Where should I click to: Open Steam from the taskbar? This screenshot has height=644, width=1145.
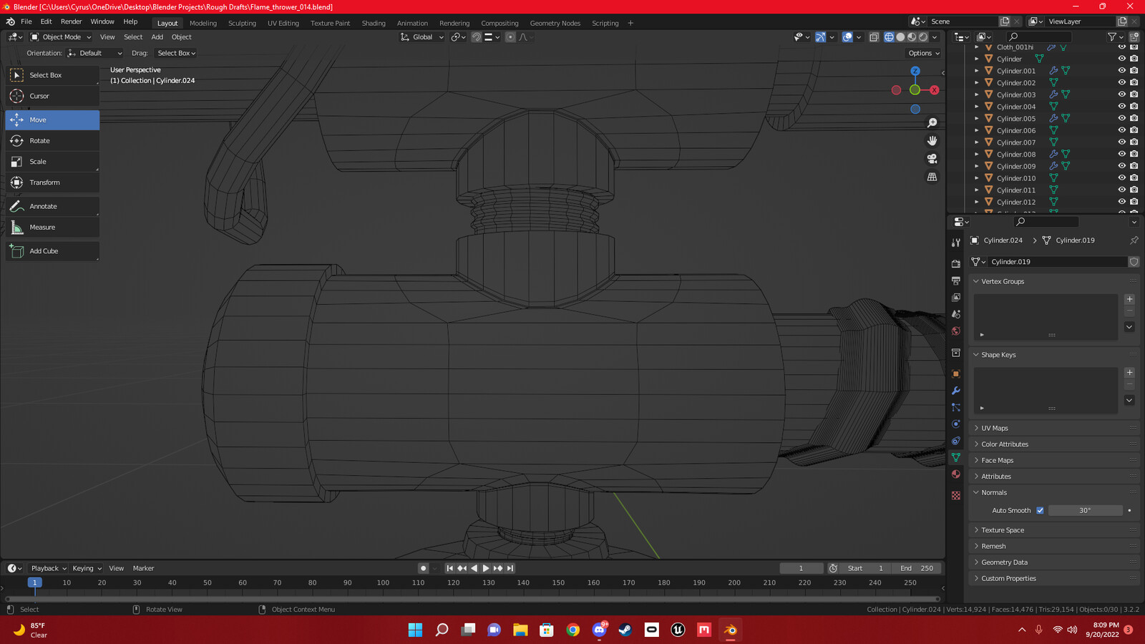(x=625, y=630)
